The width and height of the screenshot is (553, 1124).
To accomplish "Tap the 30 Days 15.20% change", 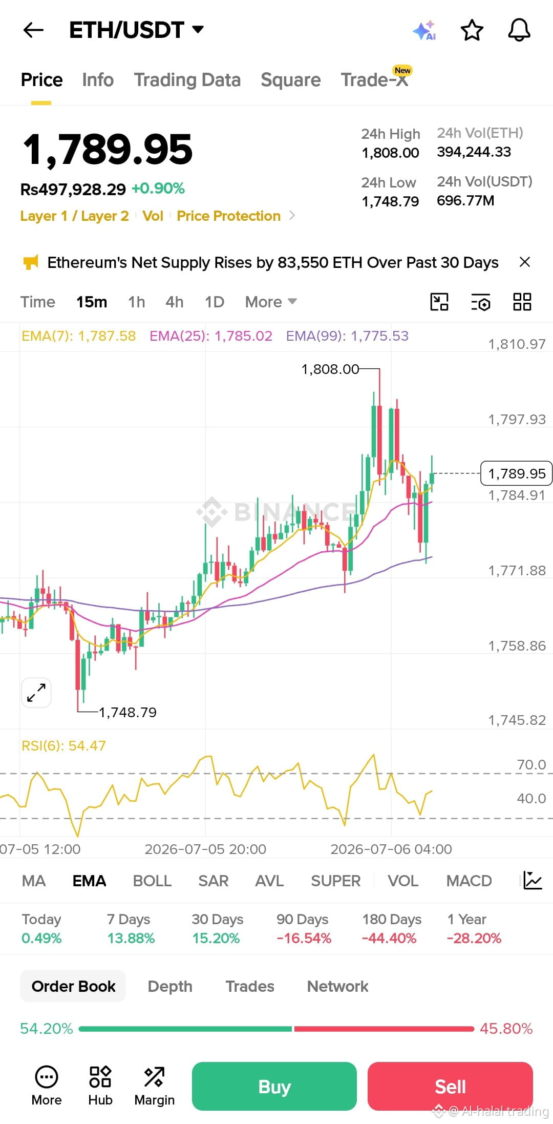I will (217, 928).
